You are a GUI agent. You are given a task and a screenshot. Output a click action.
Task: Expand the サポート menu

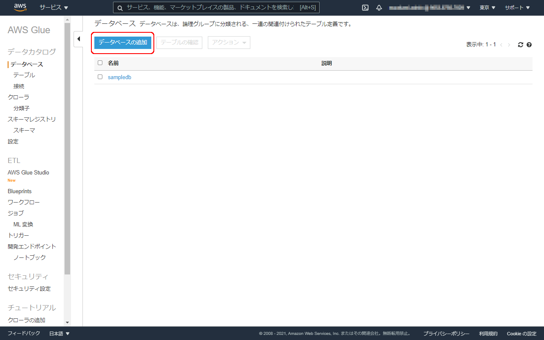pyautogui.click(x=517, y=8)
